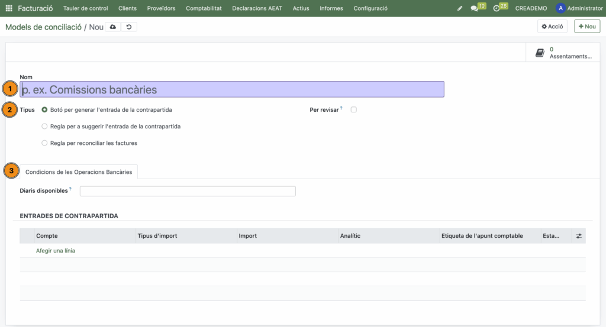
Task: Open the Diaris disponibles selection field
Action: point(187,191)
